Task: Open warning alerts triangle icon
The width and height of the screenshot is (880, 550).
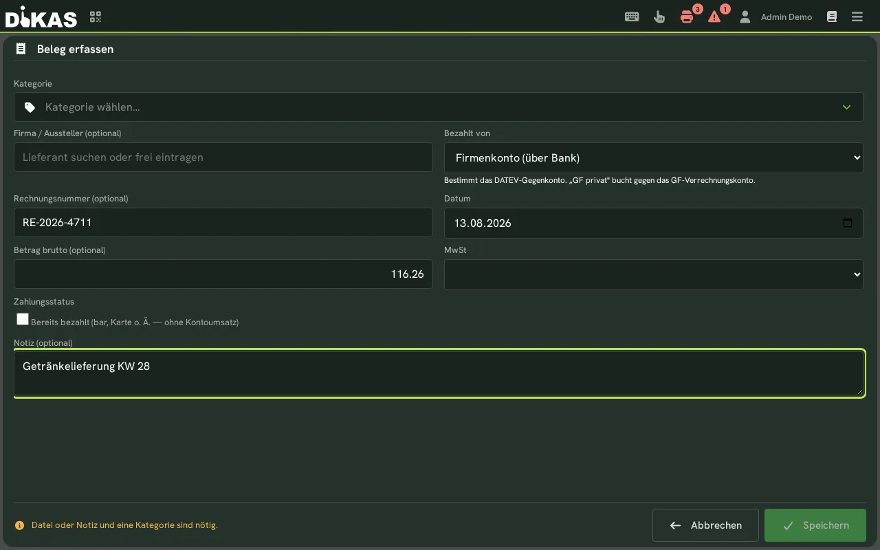Action: pos(714,16)
